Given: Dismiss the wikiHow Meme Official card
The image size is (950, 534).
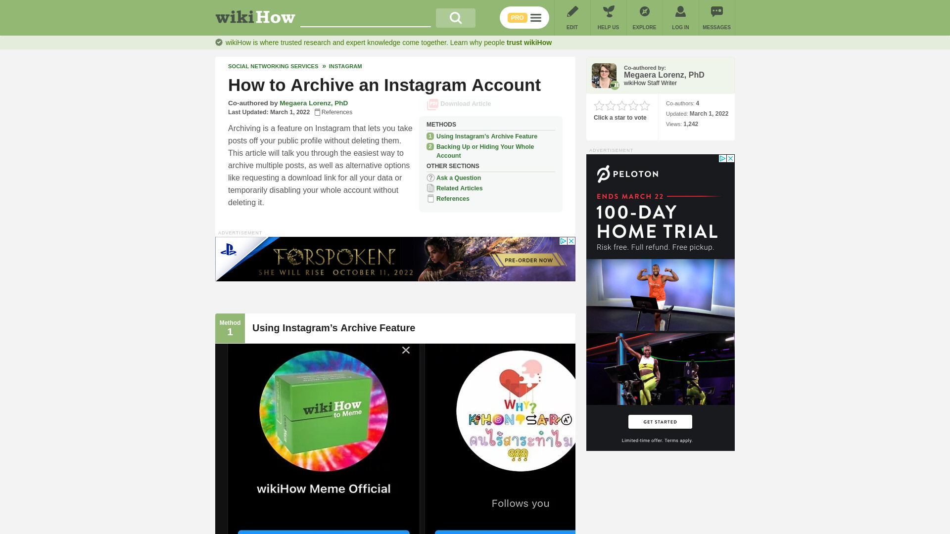Looking at the screenshot, I should click(x=406, y=350).
